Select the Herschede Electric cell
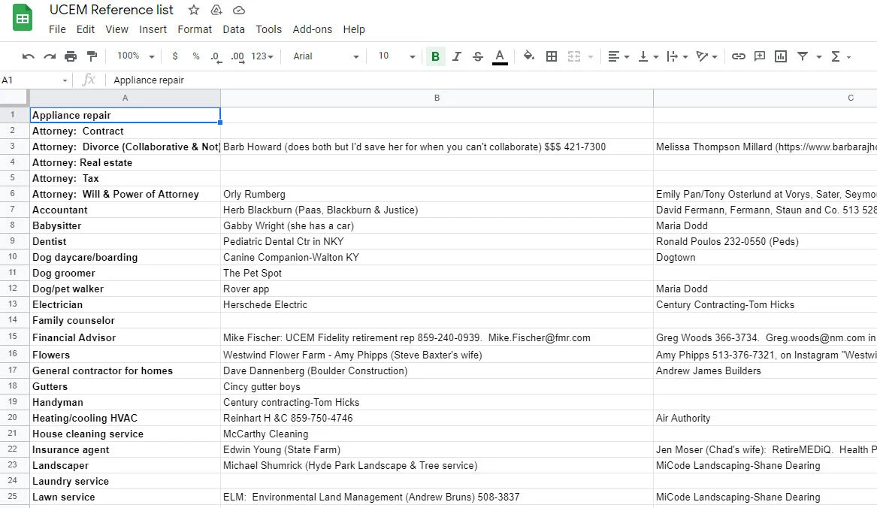 pos(437,304)
